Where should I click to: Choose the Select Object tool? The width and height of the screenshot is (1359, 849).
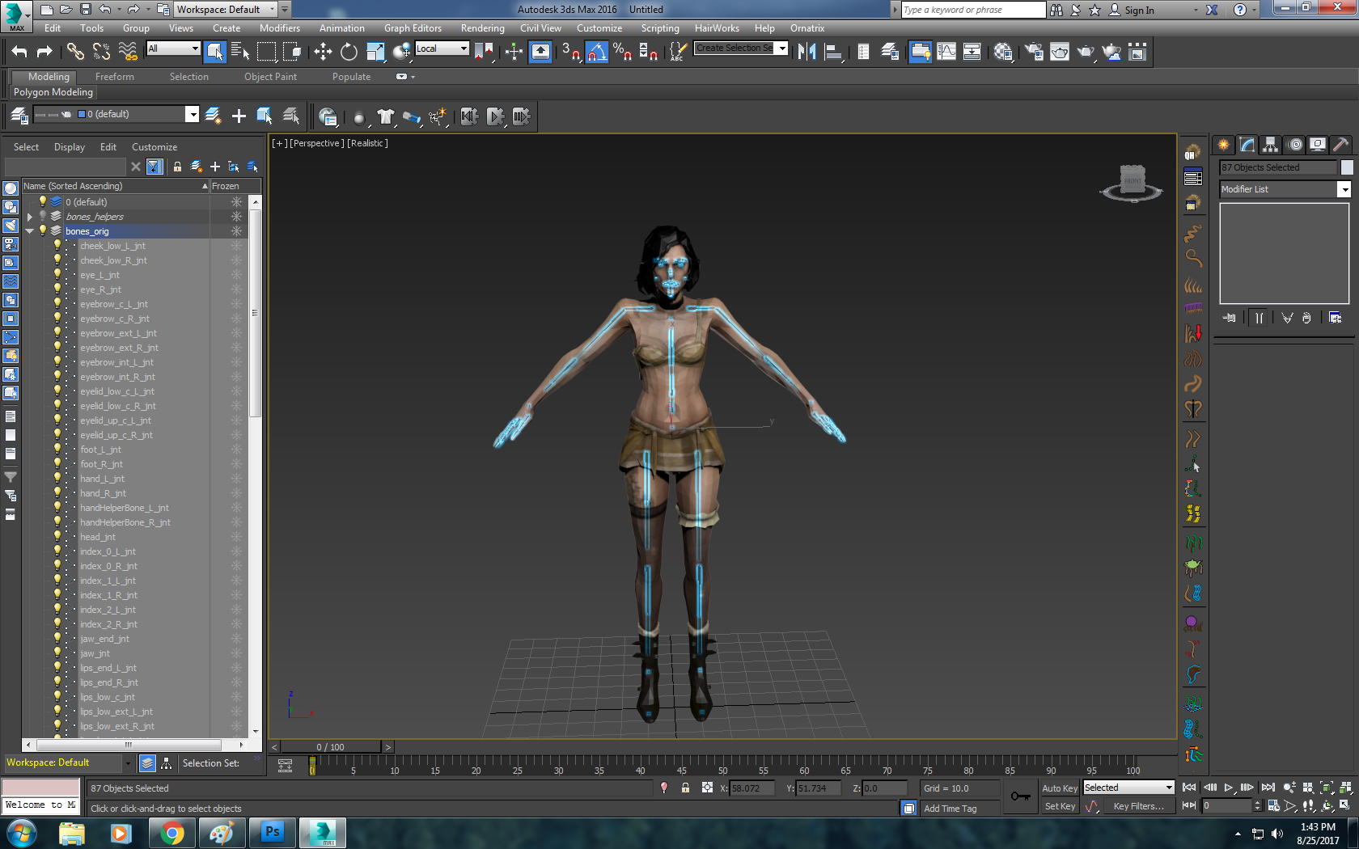pyautogui.click(x=214, y=52)
